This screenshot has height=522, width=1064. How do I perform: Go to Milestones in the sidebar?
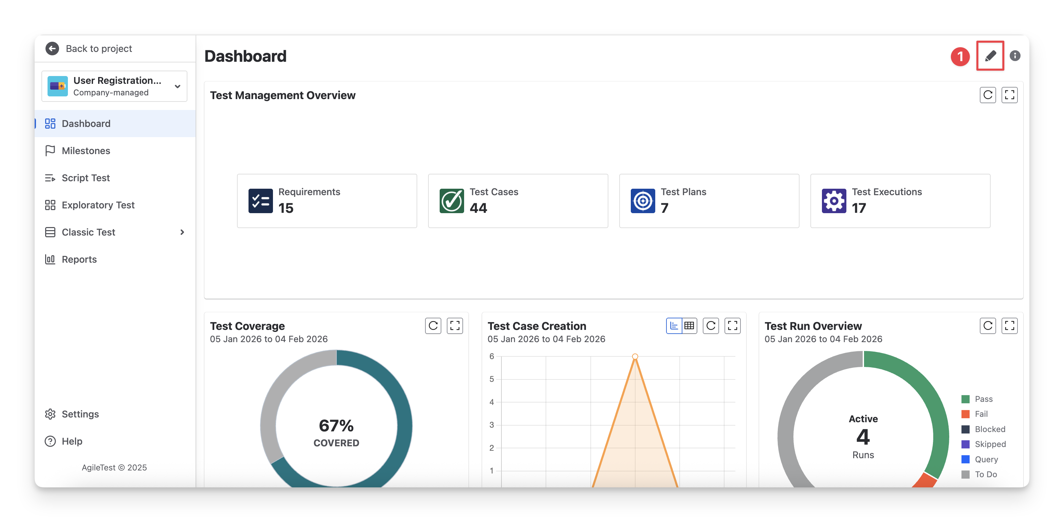pyautogui.click(x=86, y=151)
